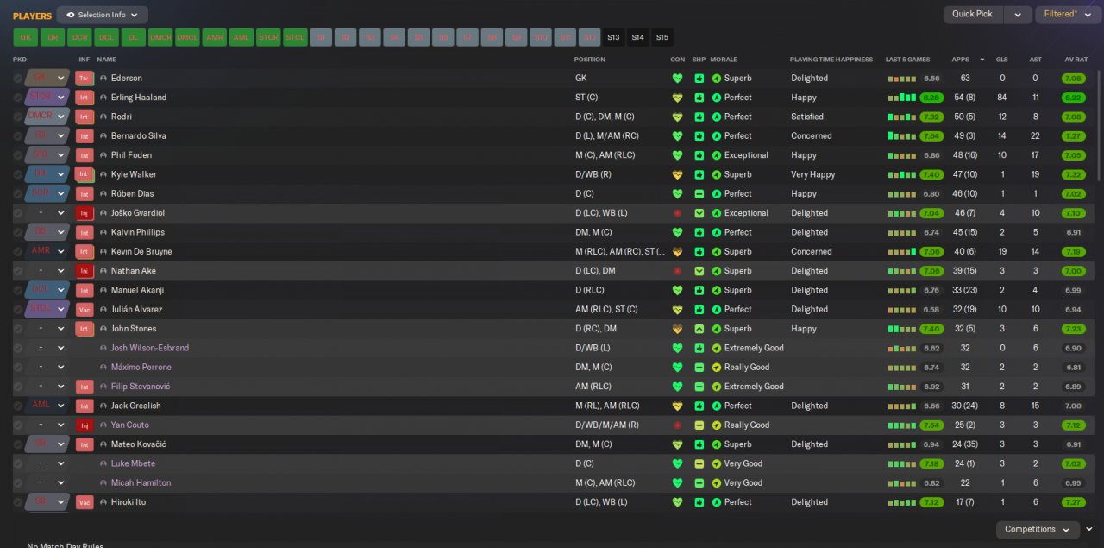Click the morale icon for Josh Wilson-Esbrand
Image resolution: width=1104 pixels, height=548 pixels.
click(x=716, y=349)
